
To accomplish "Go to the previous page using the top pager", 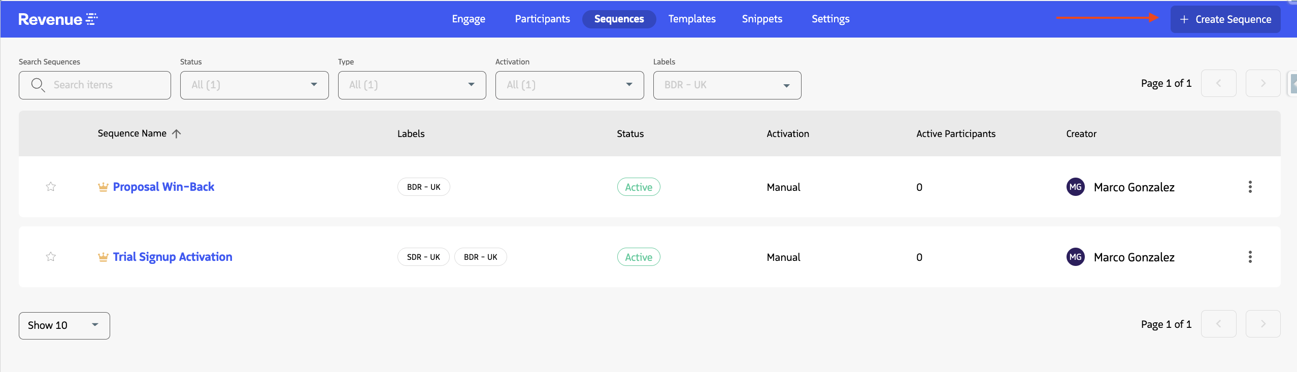I will coord(1218,83).
